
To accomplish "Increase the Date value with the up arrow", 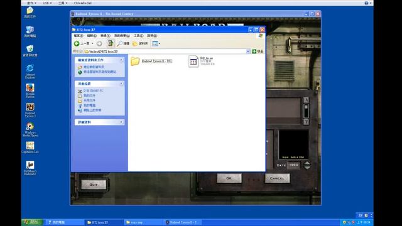I will 307,163.
